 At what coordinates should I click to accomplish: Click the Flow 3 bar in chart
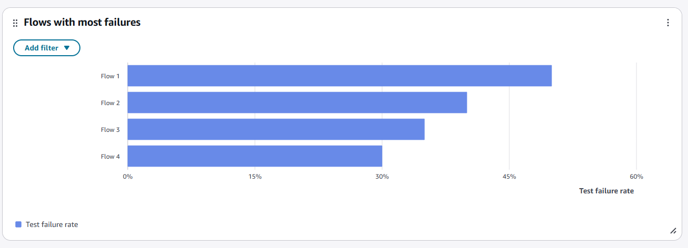(276, 129)
